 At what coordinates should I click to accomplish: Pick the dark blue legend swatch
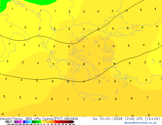coord(24,122)
